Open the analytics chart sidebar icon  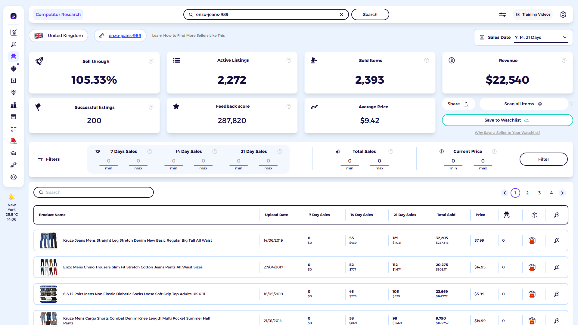(x=14, y=32)
